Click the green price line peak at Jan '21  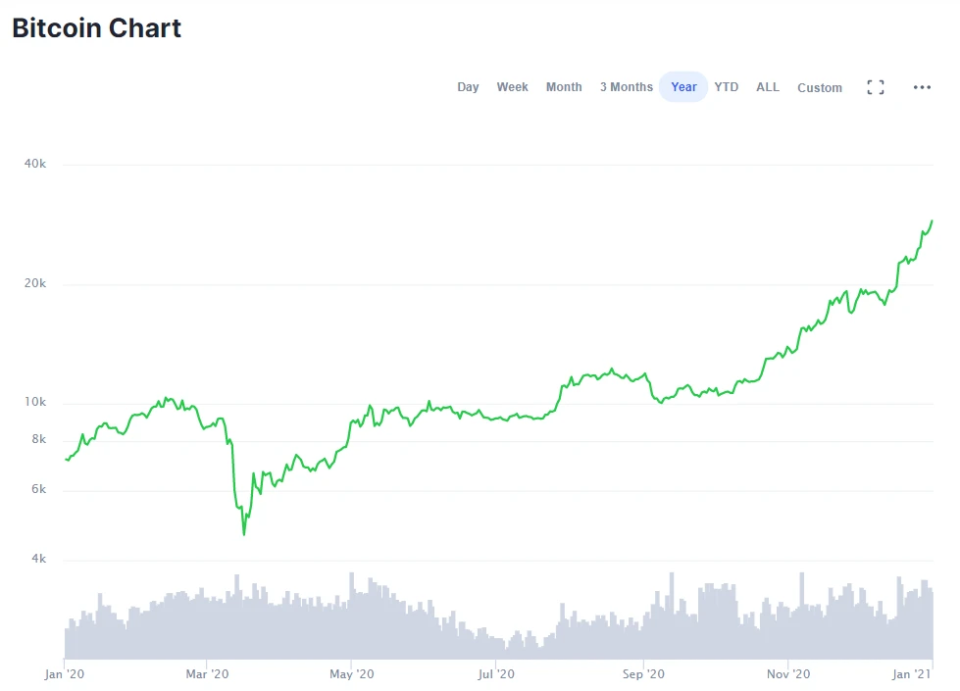(931, 222)
